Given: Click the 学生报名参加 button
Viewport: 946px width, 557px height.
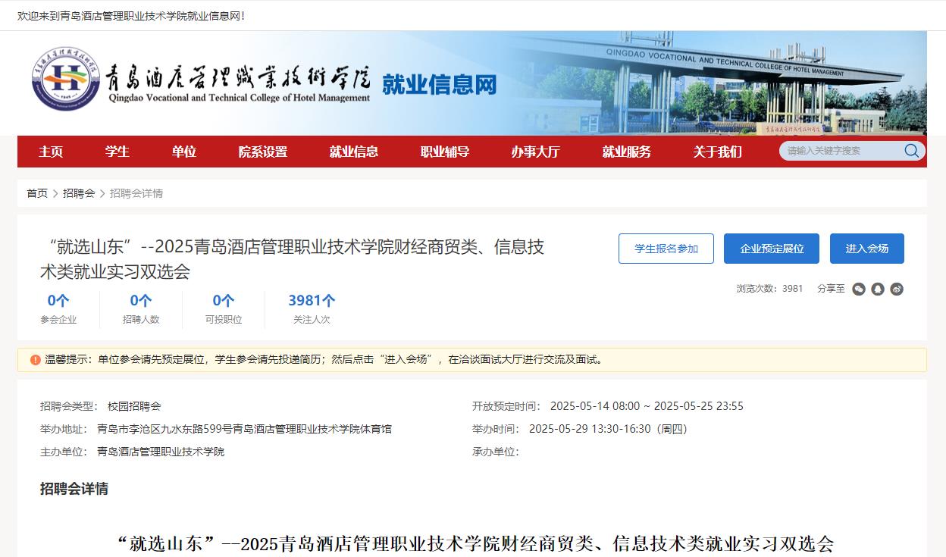Looking at the screenshot, I should click(x=666, y=249).
